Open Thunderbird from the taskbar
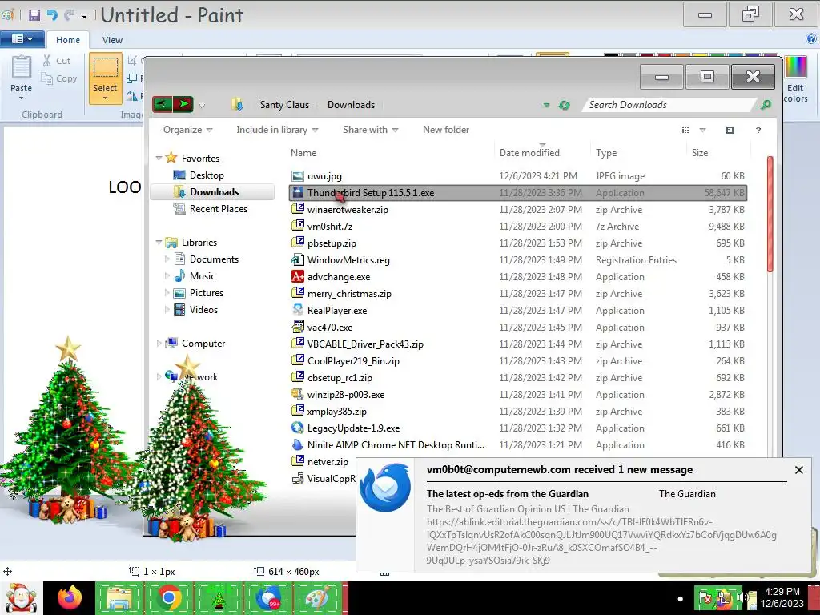The image size is (820, 615). click(x=268, y=598)
